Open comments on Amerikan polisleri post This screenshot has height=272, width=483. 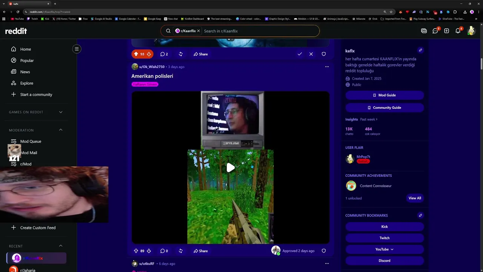pyautogui.click(x=164, y=251)
